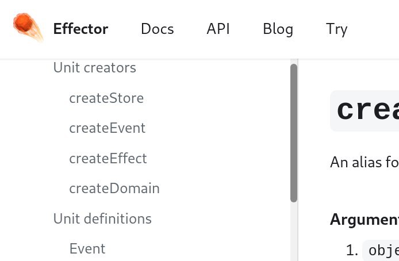This screenshot has height=261, width=399.
Task: Click the '1.' list number in Arguments
Action: tap(352, 250)
